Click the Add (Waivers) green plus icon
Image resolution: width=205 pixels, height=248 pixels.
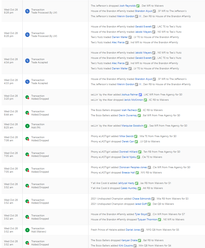pos(27,230)
